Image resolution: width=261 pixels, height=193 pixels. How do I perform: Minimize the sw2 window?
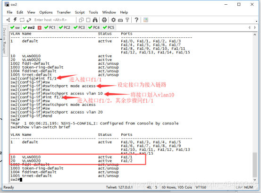click(x=226, y=5)
